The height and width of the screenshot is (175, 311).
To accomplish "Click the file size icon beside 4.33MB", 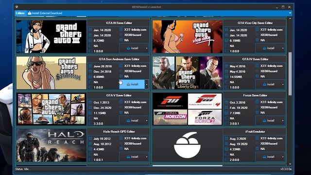I will [x=226, y=149].
